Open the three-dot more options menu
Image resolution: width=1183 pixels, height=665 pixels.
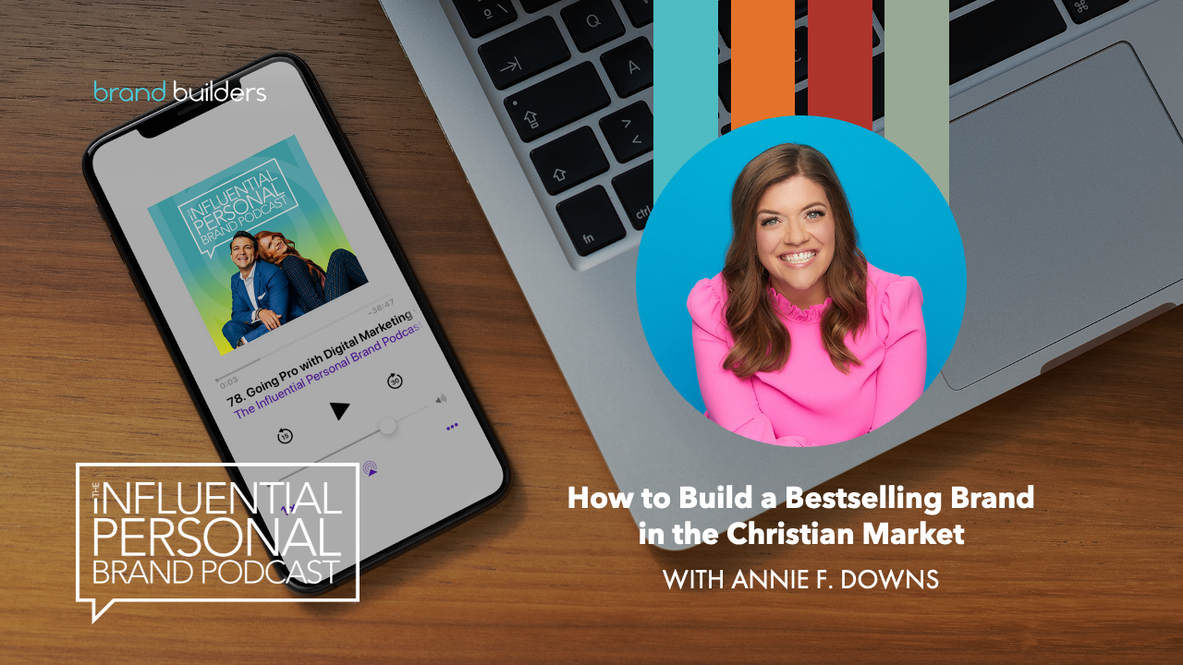[x=452, y=427]
